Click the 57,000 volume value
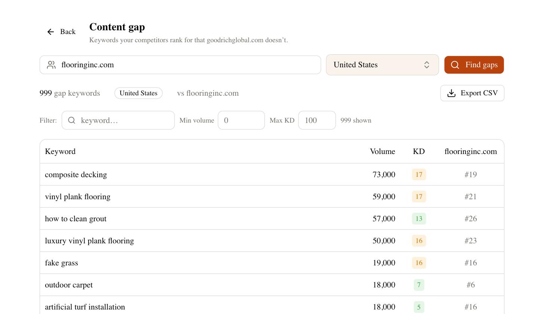Image resolution: width=544 pixels, height=314 pixels. (384, 219)
